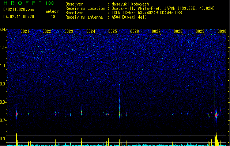Click the 0023 time marker
Screen dimensions: 230x146
coord(69,31)
